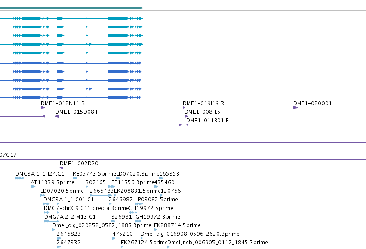Select the DMG7A.2_2.M13.C1 label

pyautogui.click(x=70, y=217)
